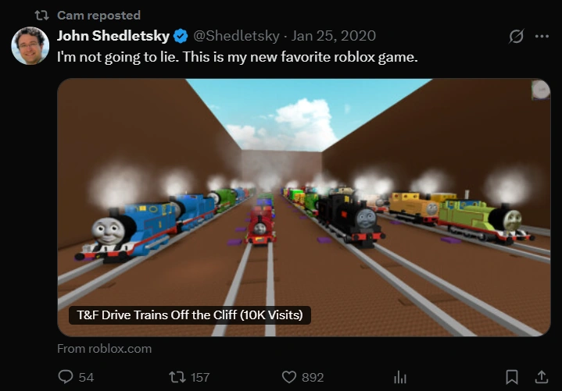This screenshot has width=562, height=391.
Task: Open the three-dot more options menu
Action: (542, 36)
